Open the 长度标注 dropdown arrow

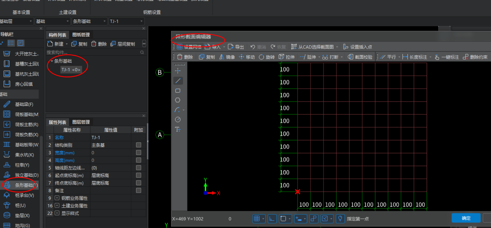(430, 57)
